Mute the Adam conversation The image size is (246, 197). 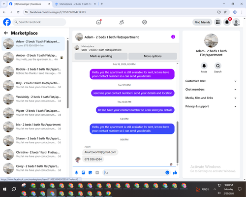(x=204, y=66)
